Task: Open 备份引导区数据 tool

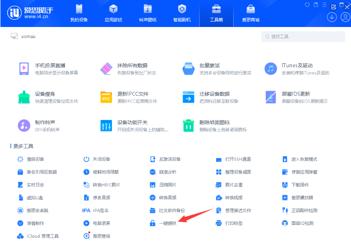Action: [x=37, y=172]
